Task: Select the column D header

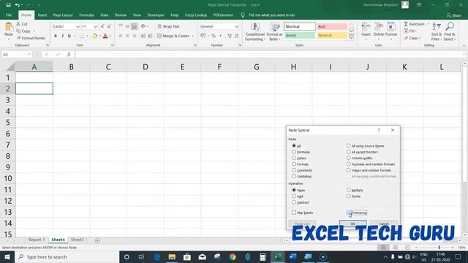Action: tap(146, 66)
